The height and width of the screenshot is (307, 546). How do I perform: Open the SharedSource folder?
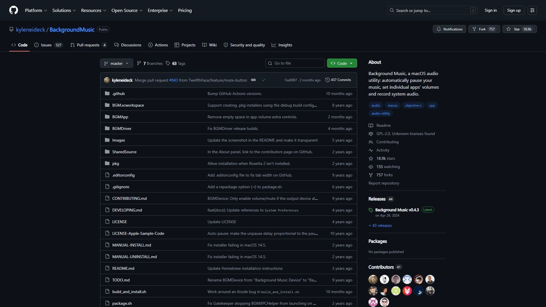[x=124, y=152]
